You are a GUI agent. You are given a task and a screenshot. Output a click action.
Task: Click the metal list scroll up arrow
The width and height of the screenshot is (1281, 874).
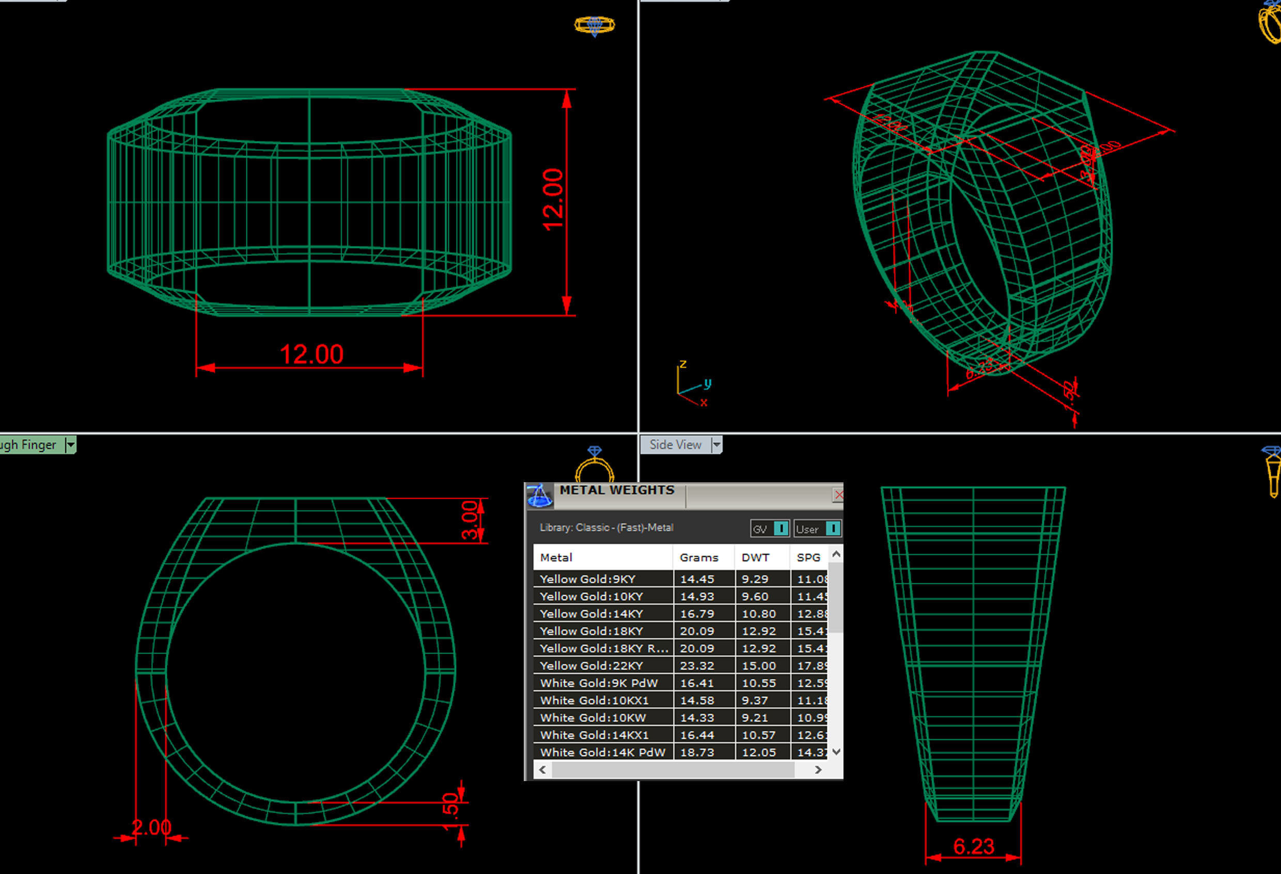(836, 554)
